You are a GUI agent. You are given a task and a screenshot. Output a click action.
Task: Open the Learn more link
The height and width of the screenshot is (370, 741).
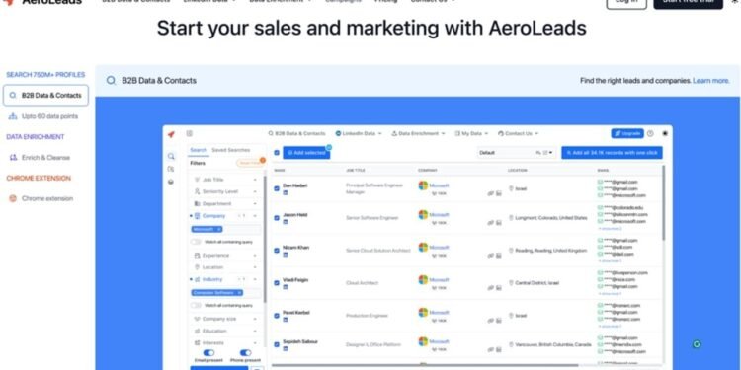(711, 81)
